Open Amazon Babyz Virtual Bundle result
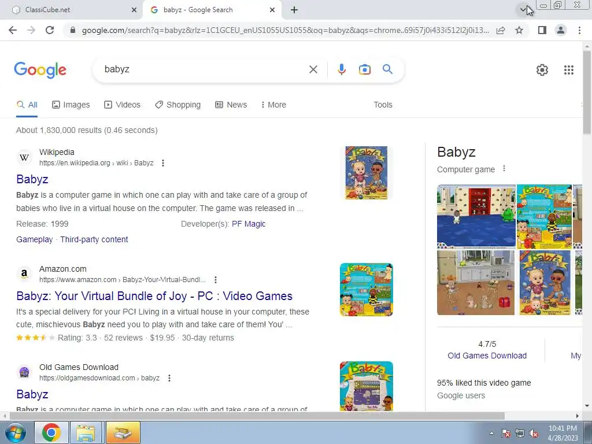592x444 pixels. [x=154, y=296]
